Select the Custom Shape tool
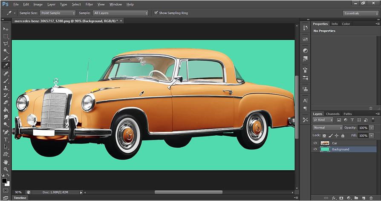 [6, 154]
